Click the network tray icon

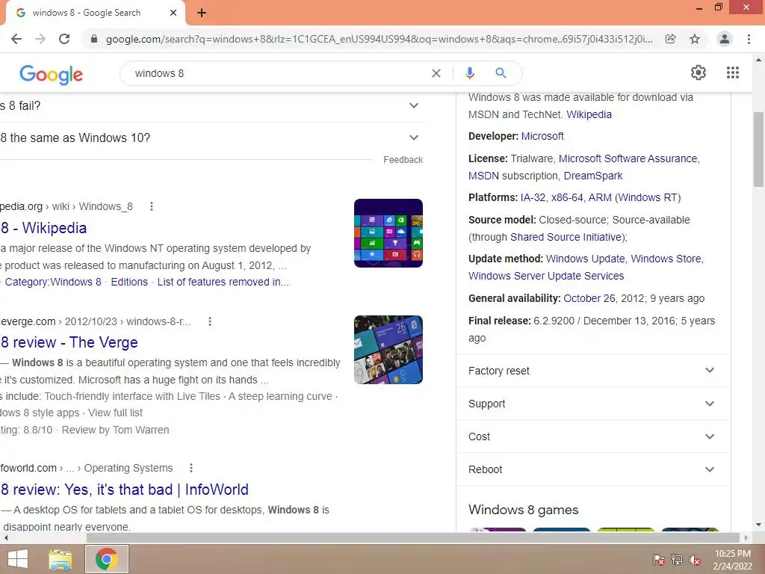tap(677, 560)
